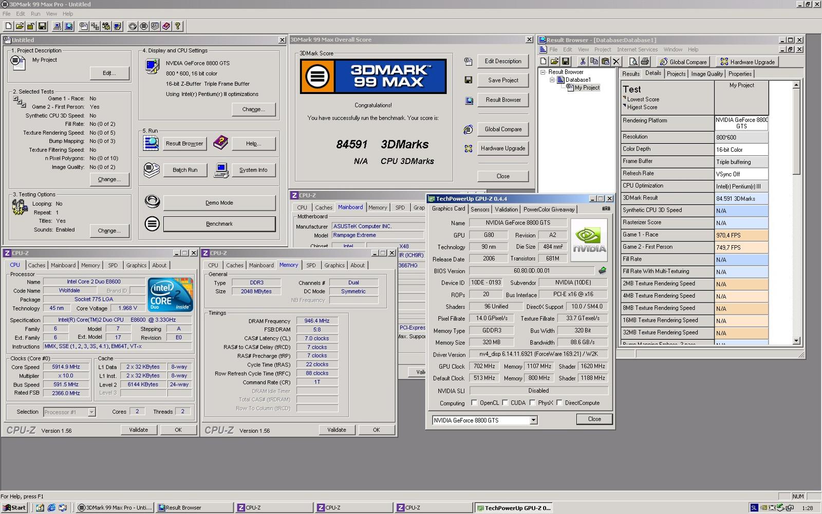Screen dimensions: 822x514
Task: Click the Testing Options icon in the 3DMark toolbar
Action: [x=106, y=26]
